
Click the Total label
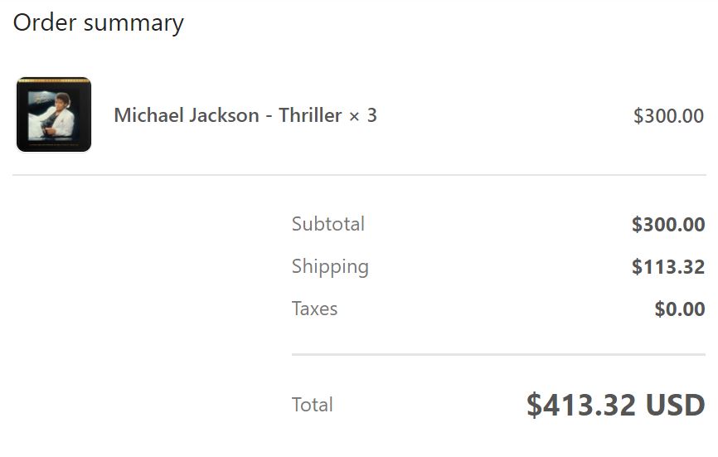click(x=312, y=405)
